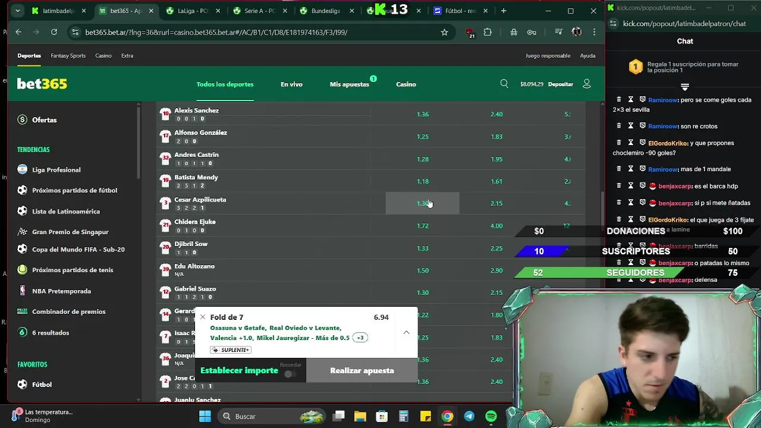Open the Casino tab in main nav
This screenshot has width=761, height=428.
click(x=406, y=84)
